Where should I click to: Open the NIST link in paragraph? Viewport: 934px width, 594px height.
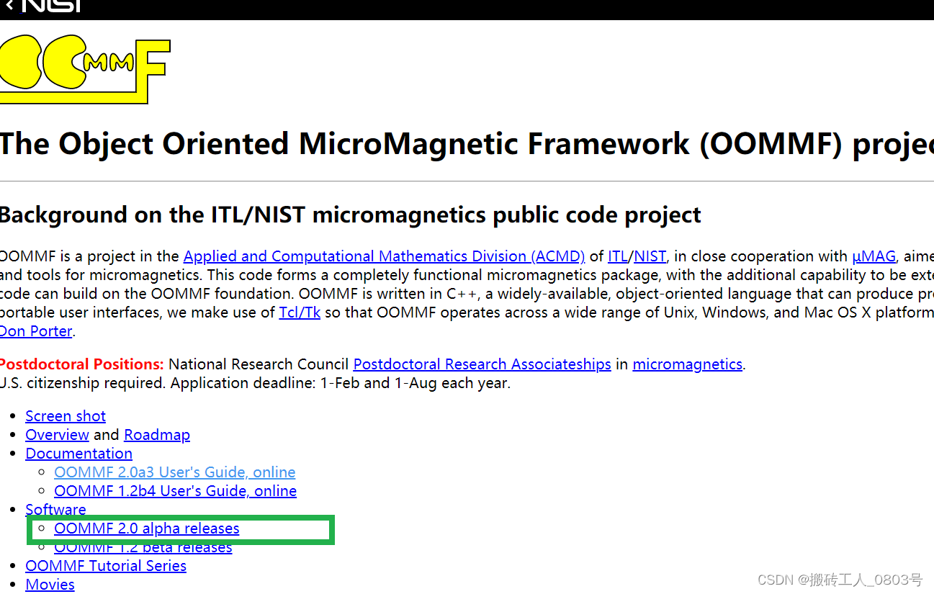(x=650, y=256)
